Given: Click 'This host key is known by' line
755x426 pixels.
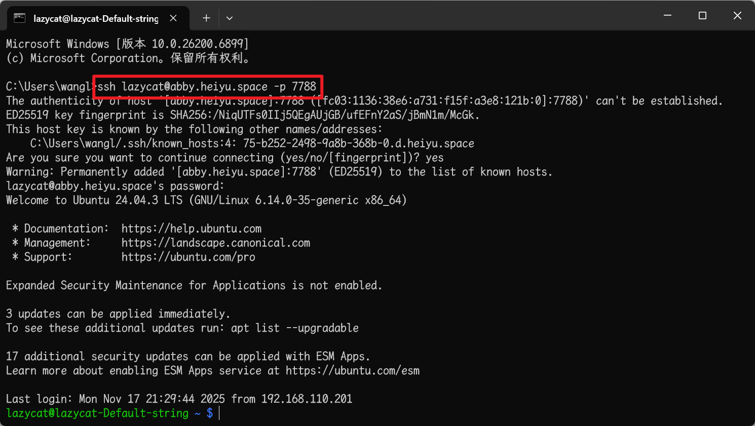Looking at the screenshot, I should [194, 129].
